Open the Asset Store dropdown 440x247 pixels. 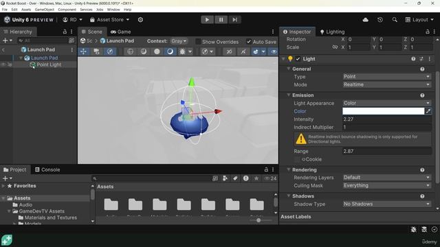tap(109, 20)
